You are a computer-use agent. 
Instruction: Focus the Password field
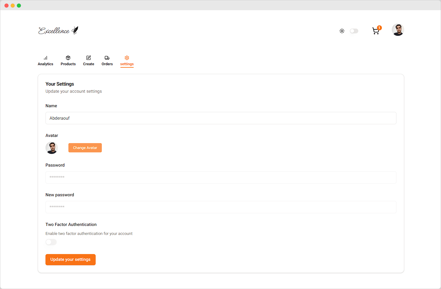point(221,177)
